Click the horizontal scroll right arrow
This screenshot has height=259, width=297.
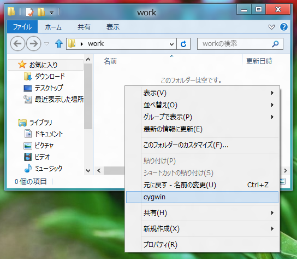285,170
